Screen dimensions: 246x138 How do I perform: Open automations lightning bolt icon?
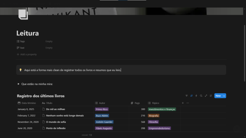pos(196,96)
